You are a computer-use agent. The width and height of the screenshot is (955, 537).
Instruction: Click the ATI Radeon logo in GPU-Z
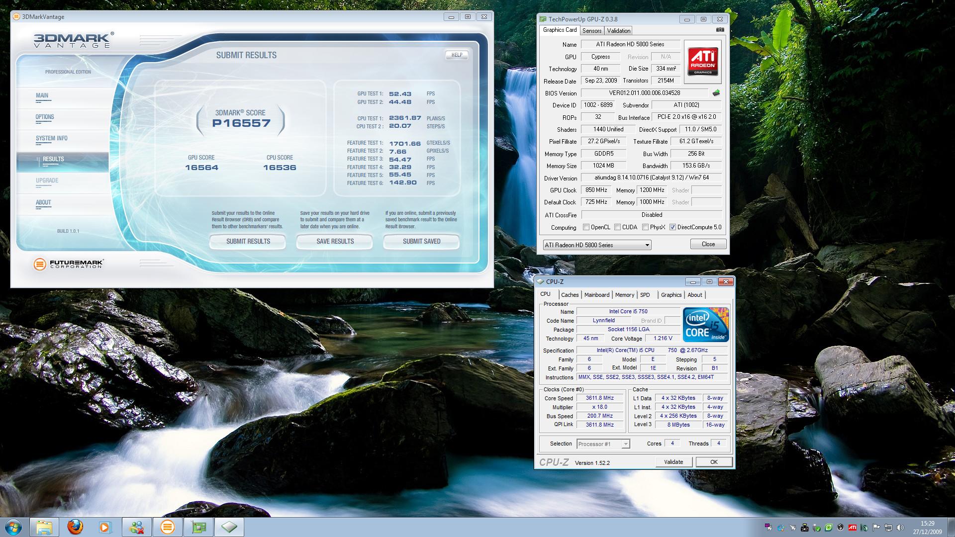coord(703,61)
